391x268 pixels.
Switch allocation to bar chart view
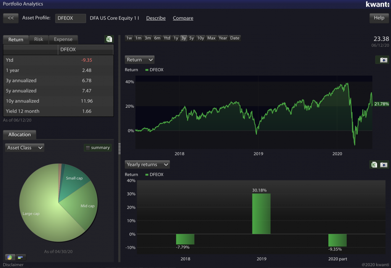point(21,257)
